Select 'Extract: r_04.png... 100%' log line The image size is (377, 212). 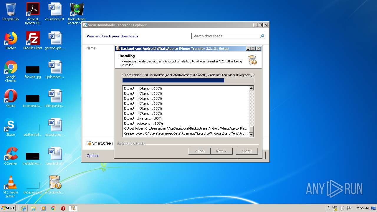tap(143, 88)
